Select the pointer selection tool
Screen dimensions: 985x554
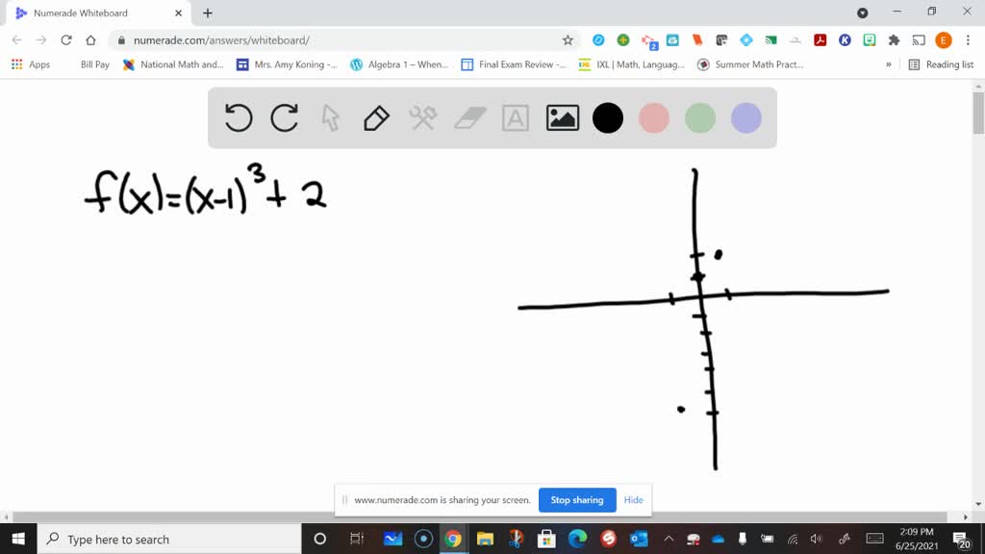tap(331, 118)
